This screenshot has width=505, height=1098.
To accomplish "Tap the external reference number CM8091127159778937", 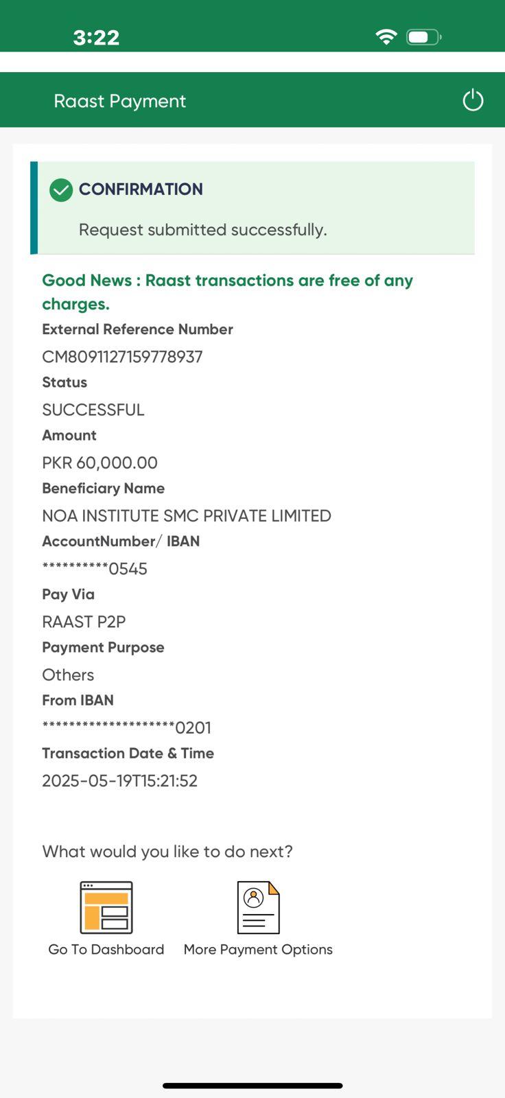I will (122, 357).
